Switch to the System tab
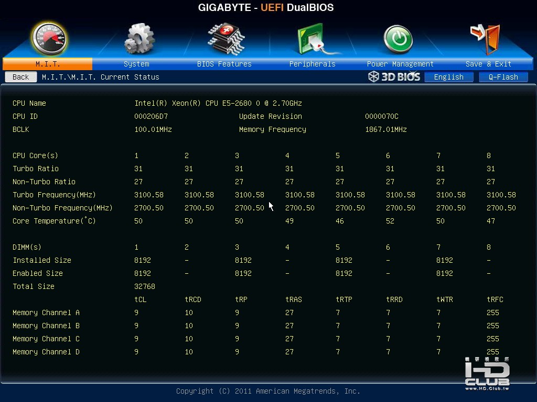This screenshot has height=402, width=537. coord(136,64)
